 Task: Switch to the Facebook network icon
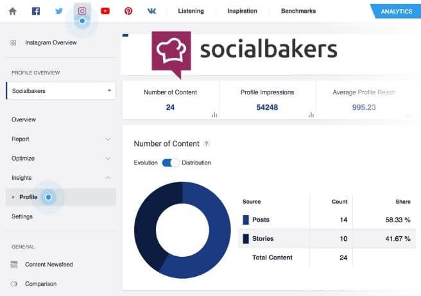[36, 11]
